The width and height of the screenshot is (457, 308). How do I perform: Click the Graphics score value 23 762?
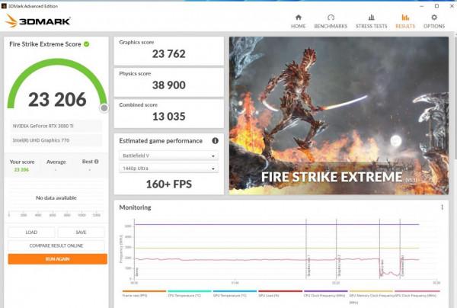point(169,53)
